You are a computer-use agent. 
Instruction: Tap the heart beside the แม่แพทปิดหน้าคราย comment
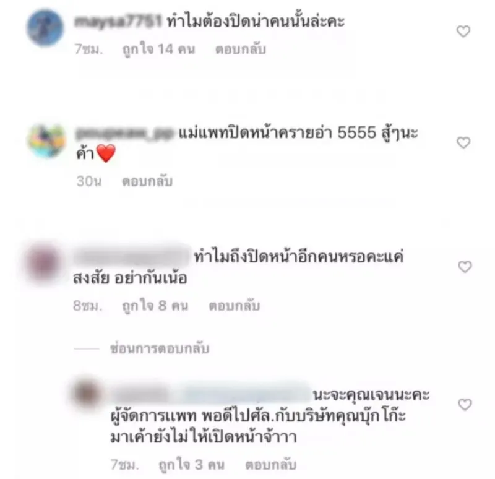click(x=463, y=143)
